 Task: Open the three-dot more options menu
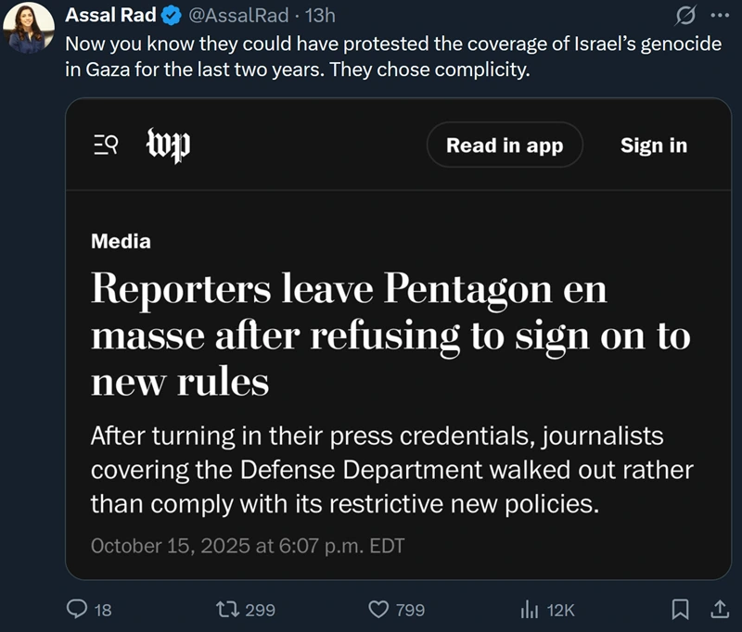coord(720,16)
